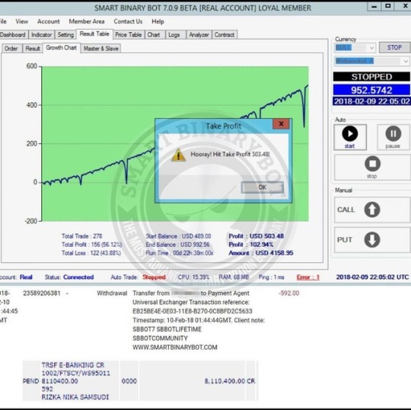Click the 952.5742 price display
Screen dimensions: 411x410
(371, 90)
